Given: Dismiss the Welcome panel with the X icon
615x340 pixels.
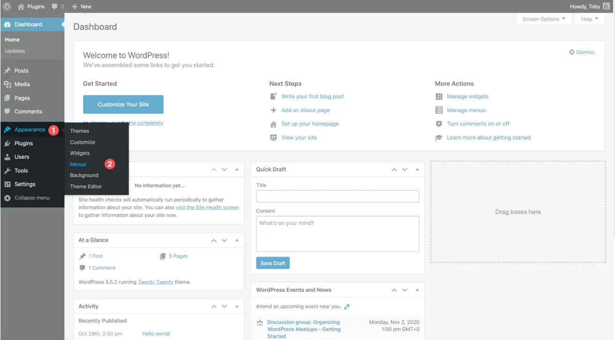Looking at the screenshot, I should click(x=572, y=52).
